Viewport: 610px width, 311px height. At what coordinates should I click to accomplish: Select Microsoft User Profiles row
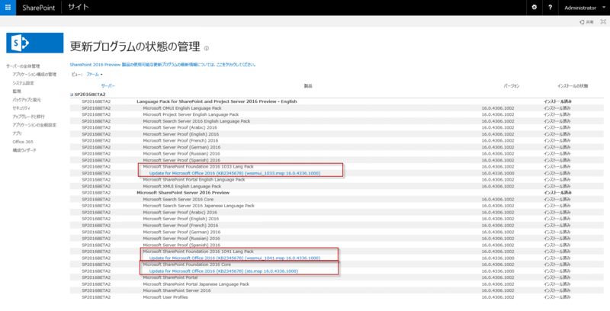337,297
